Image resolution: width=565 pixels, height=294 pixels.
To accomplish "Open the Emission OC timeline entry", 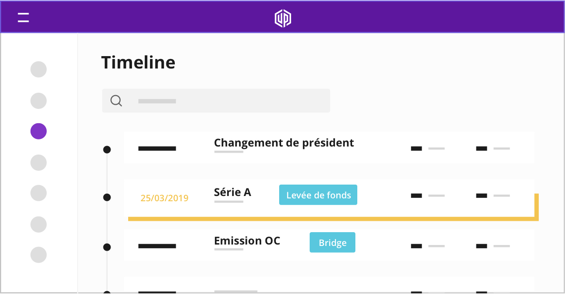I will point(329,245).
